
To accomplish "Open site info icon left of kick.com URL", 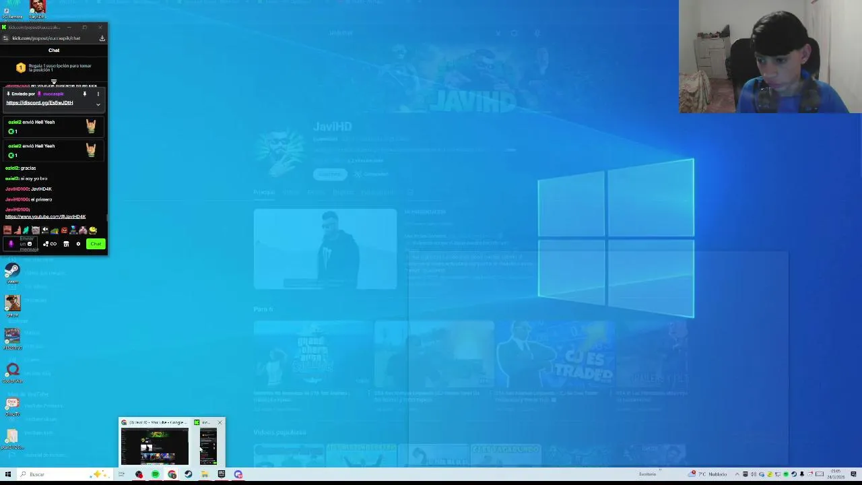I will tap(6, 38).
